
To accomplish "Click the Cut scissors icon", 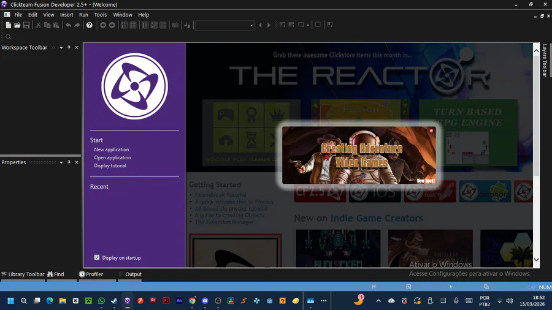I will 38,25.
